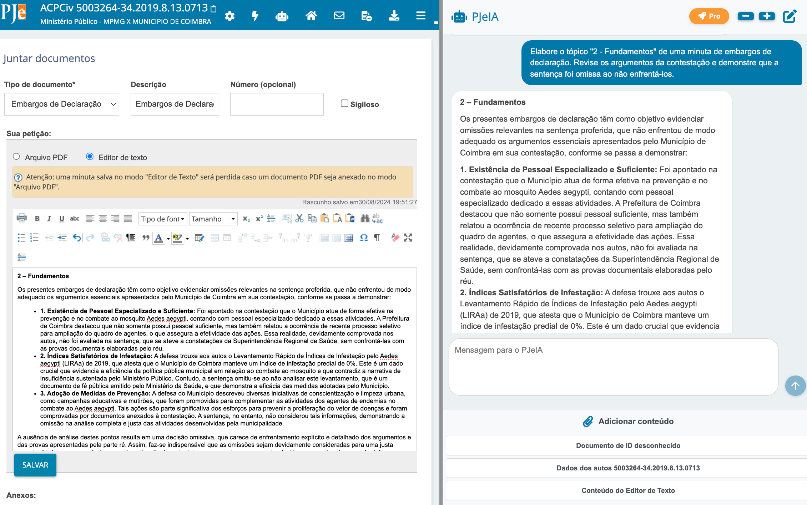The image size is (807, 505).
Task: Open the replace text tool
Action: point(377,218)
